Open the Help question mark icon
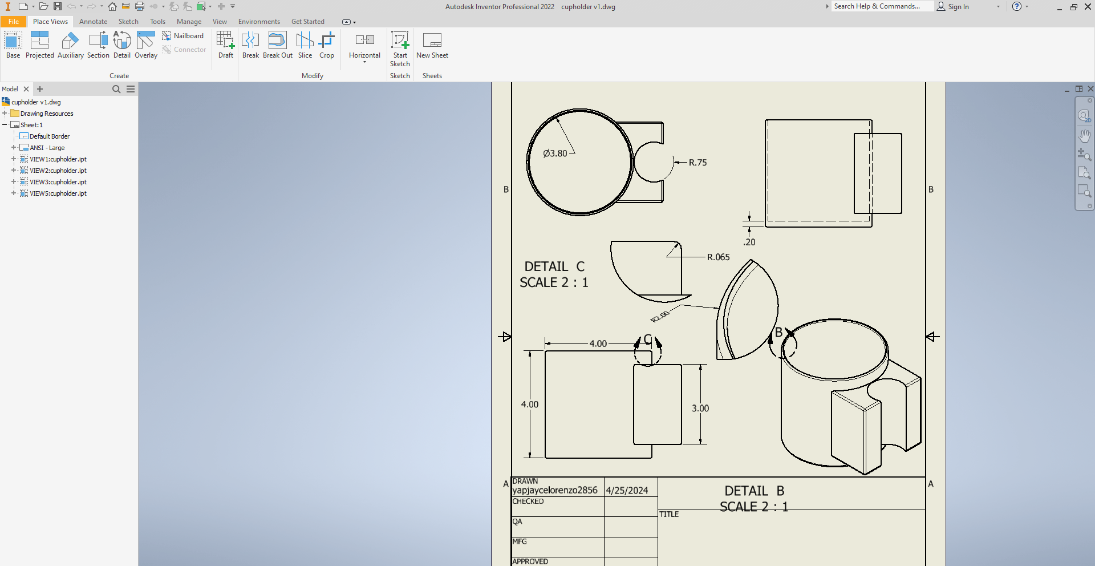Image resolution: width=1095 pixels, height=566 pixels. coord(1017,6)
